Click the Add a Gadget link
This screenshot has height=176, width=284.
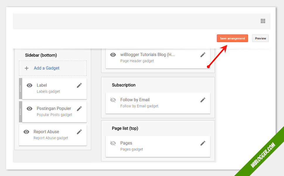tap(47, 68)
